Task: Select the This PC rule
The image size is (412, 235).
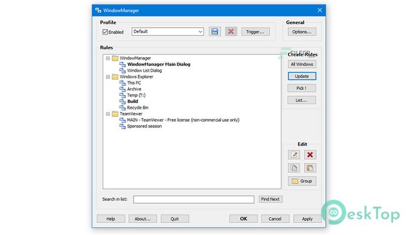Action: [134, 83]
